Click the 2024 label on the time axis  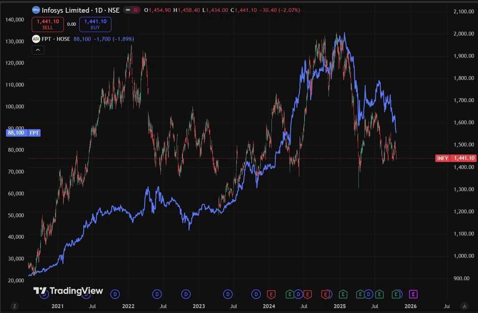(x=269, y=306)
